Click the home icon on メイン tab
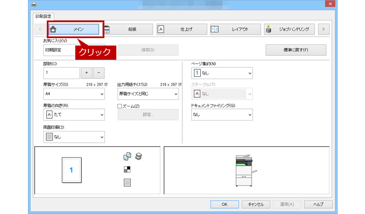The image size is (365, 214). (53, 29)
